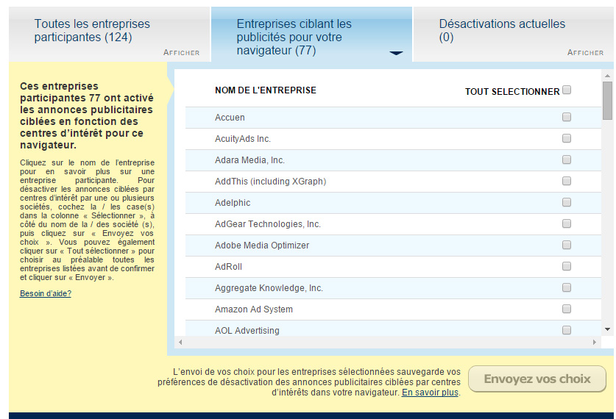The height and width of the screenshot is (419, 616).
Task: Click the Aggregate Knowledge, Inc. name
Action: click(269, 288)
